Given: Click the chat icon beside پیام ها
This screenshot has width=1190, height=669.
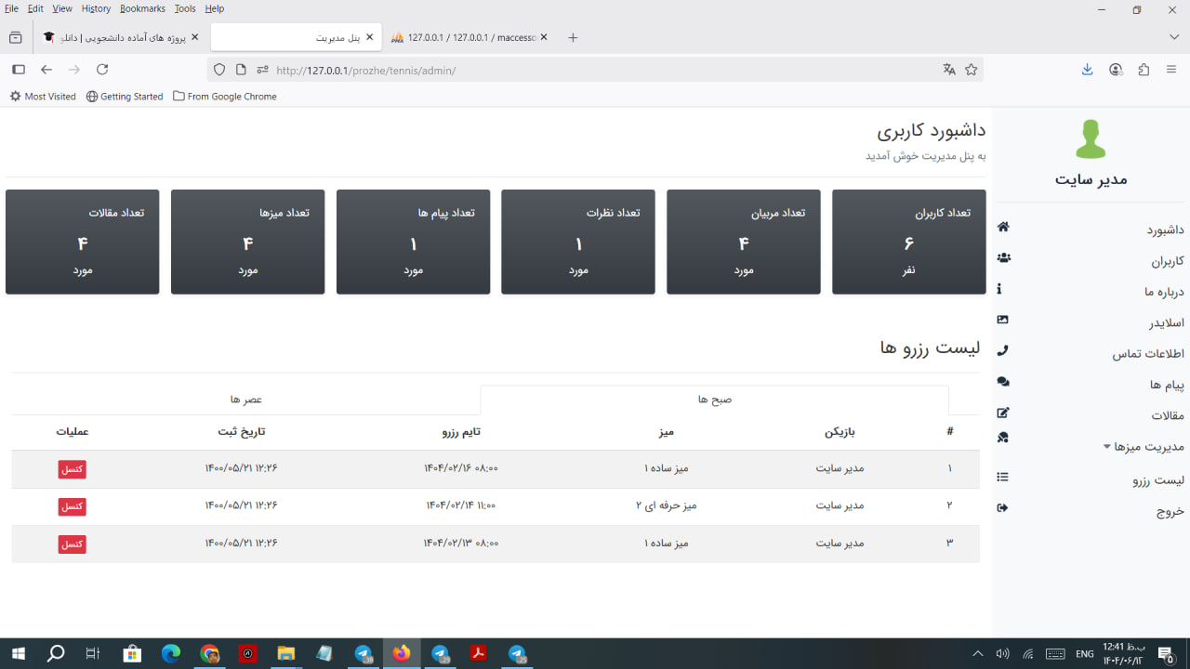Looking at the screenshot, I should pyautogui.click(x=1002, y=382).
